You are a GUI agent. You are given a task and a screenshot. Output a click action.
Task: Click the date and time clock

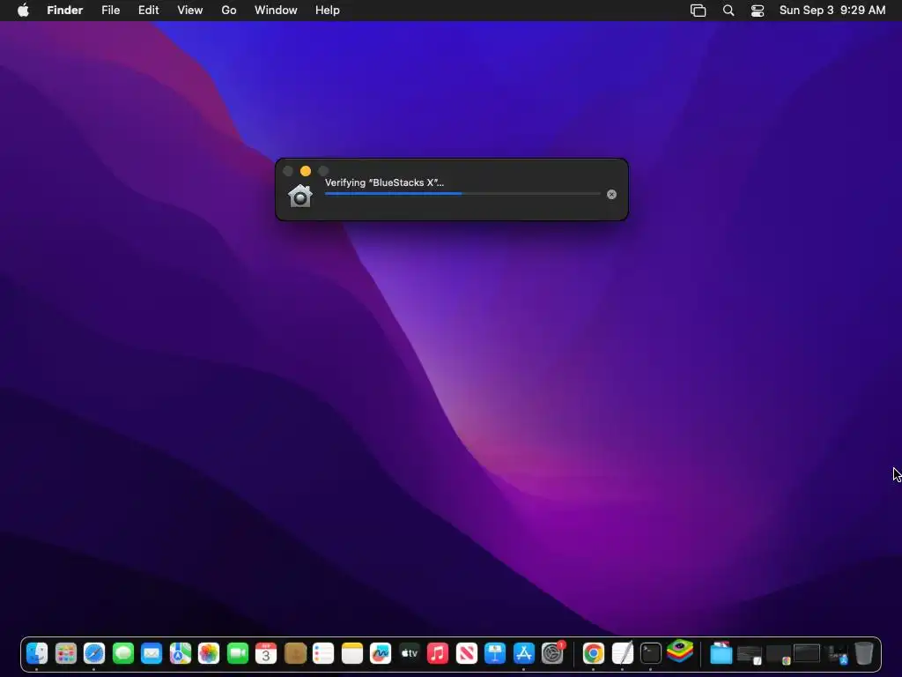click(832, 11)
